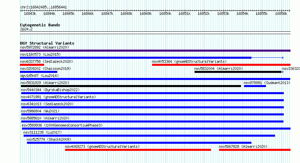Click the nsv4069273 (gnomADStructuralVariants) red bar
The width and height of the screenshot is (300, 163).
pyautogui.click(x=138, y=150)
